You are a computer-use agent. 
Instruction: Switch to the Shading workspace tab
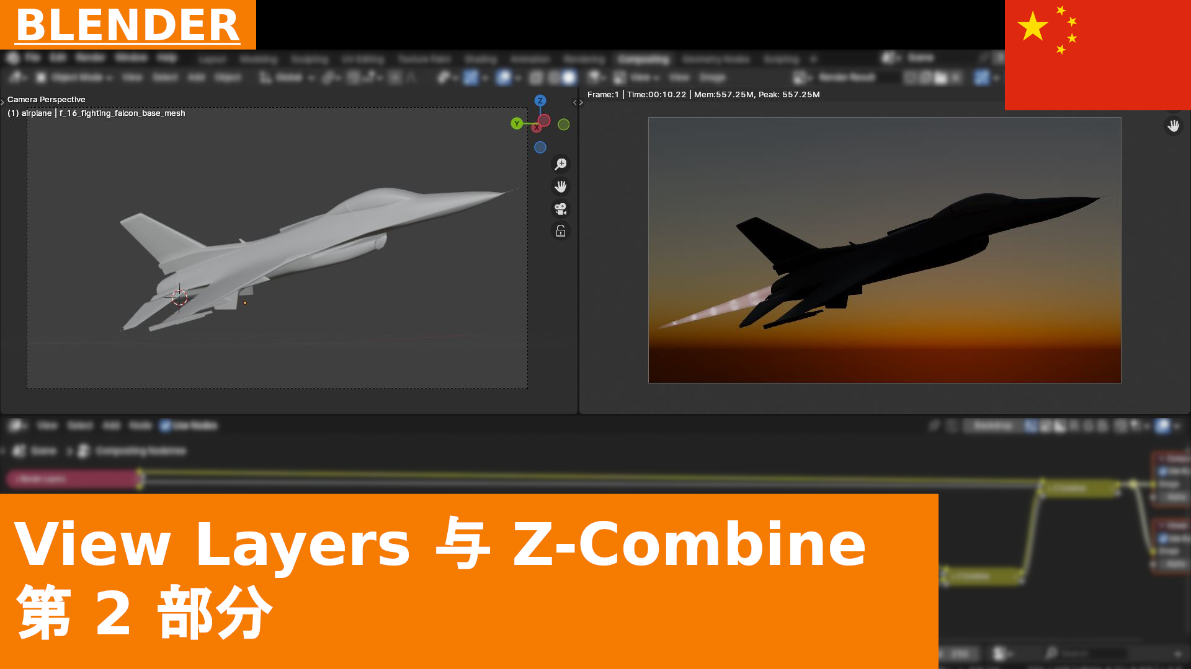click(481, 59)
